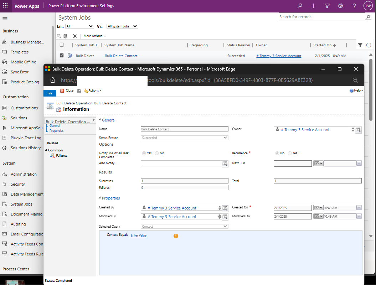Collapse the Common group under Related
This screenshot has width=376, height=285.
click(46, 150)
